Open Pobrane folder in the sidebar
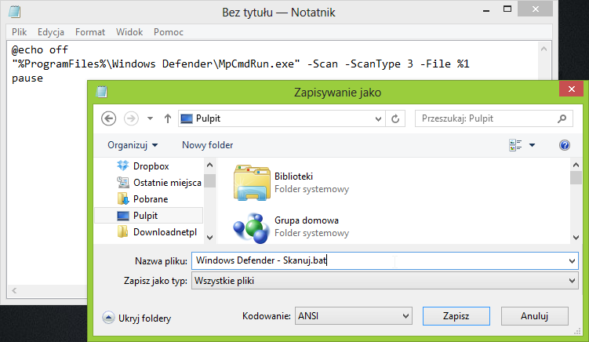 (151, 199)
